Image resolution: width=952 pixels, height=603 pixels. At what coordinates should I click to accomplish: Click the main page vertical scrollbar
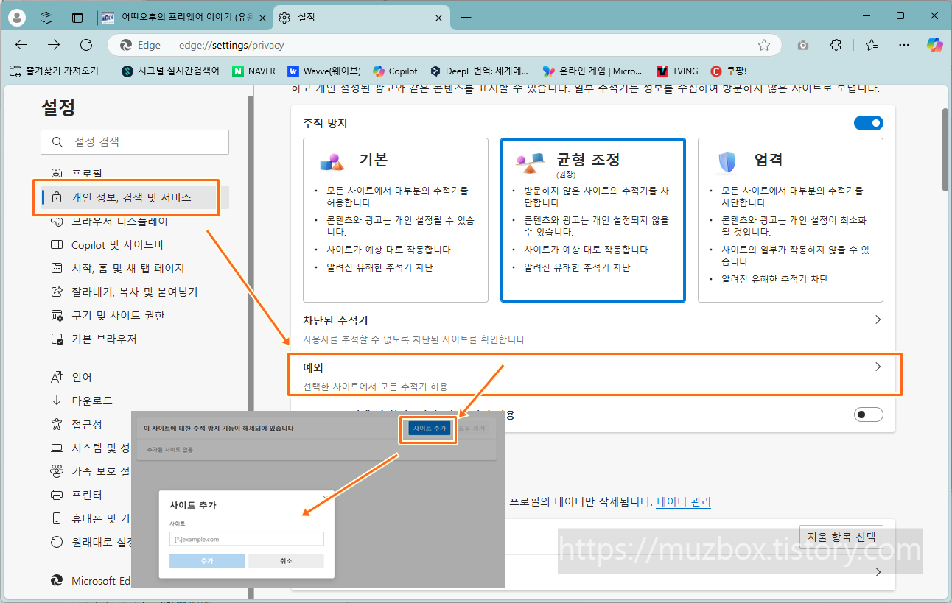pyautogui.click(x=945, y=150)
